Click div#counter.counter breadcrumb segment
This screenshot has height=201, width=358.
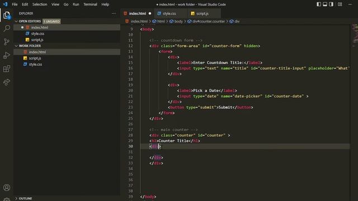click(x=208, y=21)
